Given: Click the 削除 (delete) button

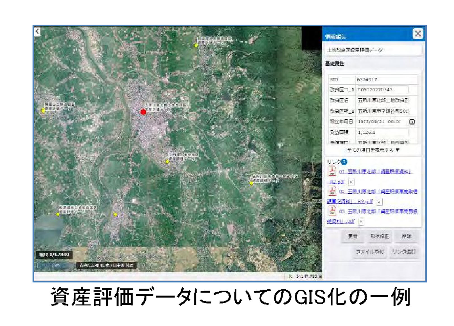Looking at the screenshot, I should tap(406, 236).
